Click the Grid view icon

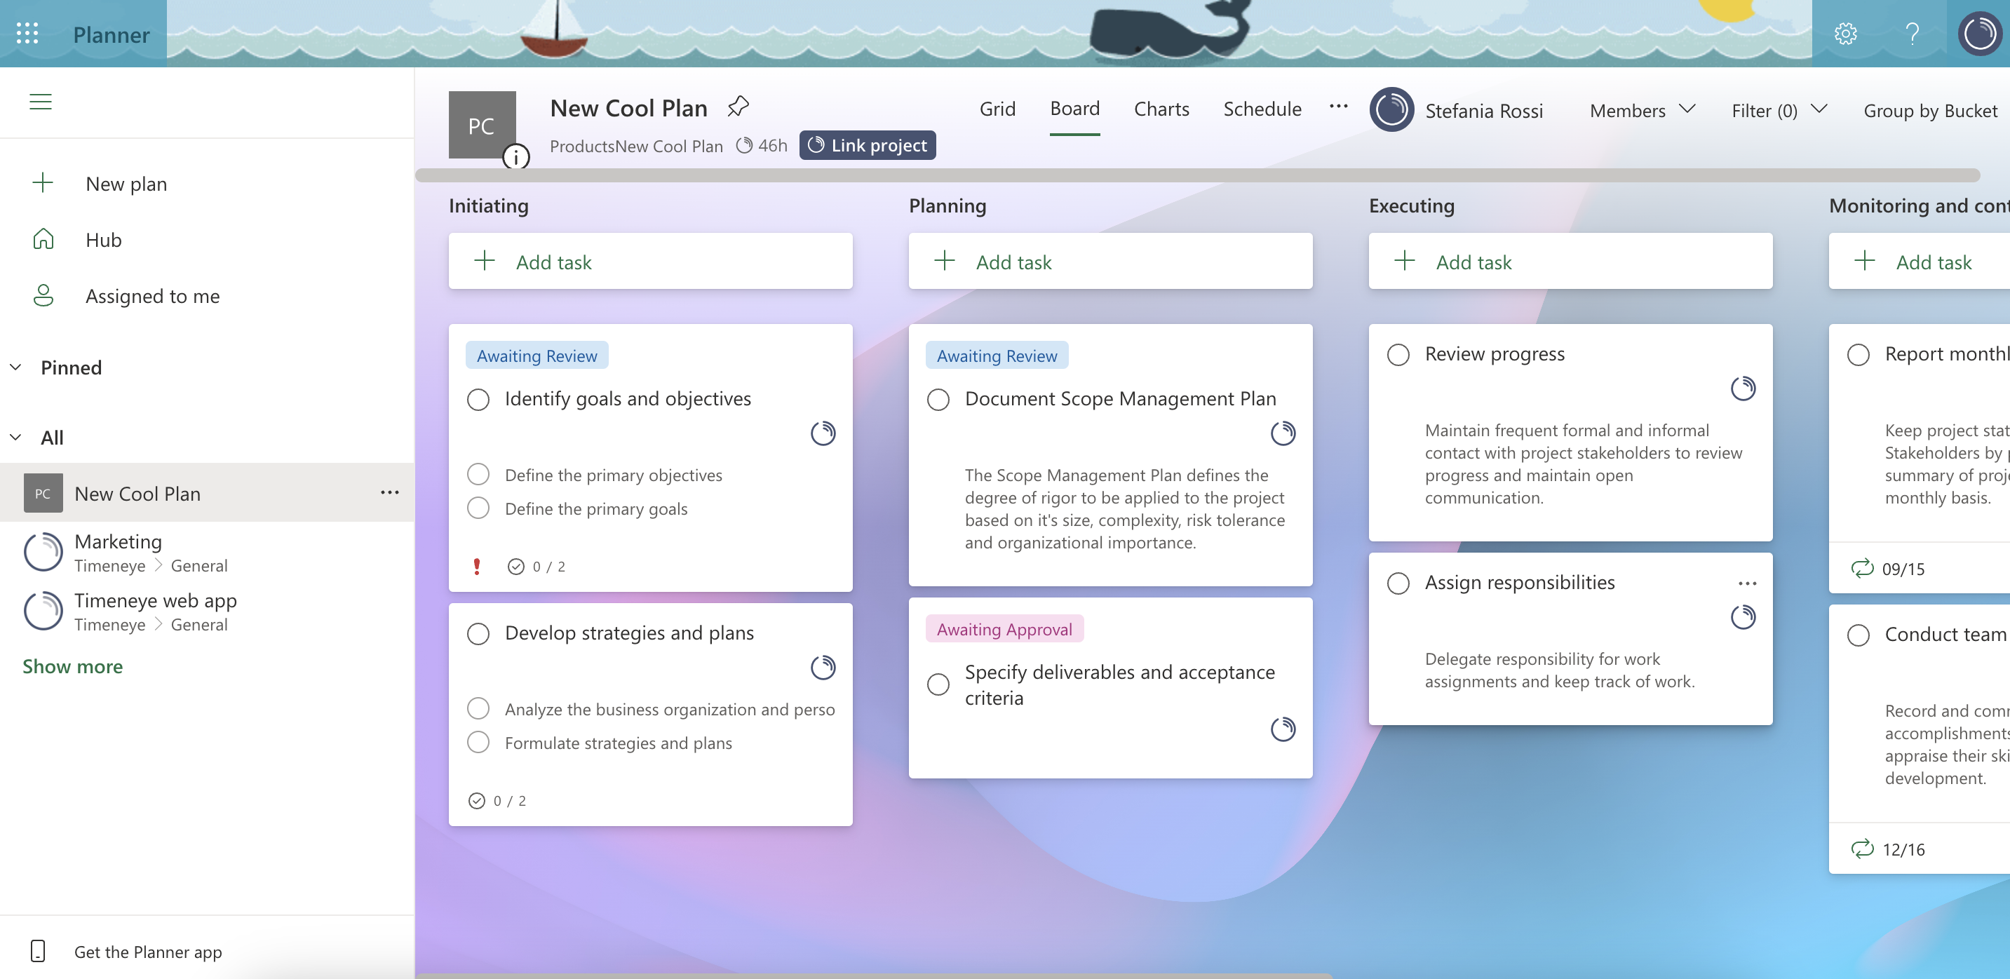tap(999, 107)
